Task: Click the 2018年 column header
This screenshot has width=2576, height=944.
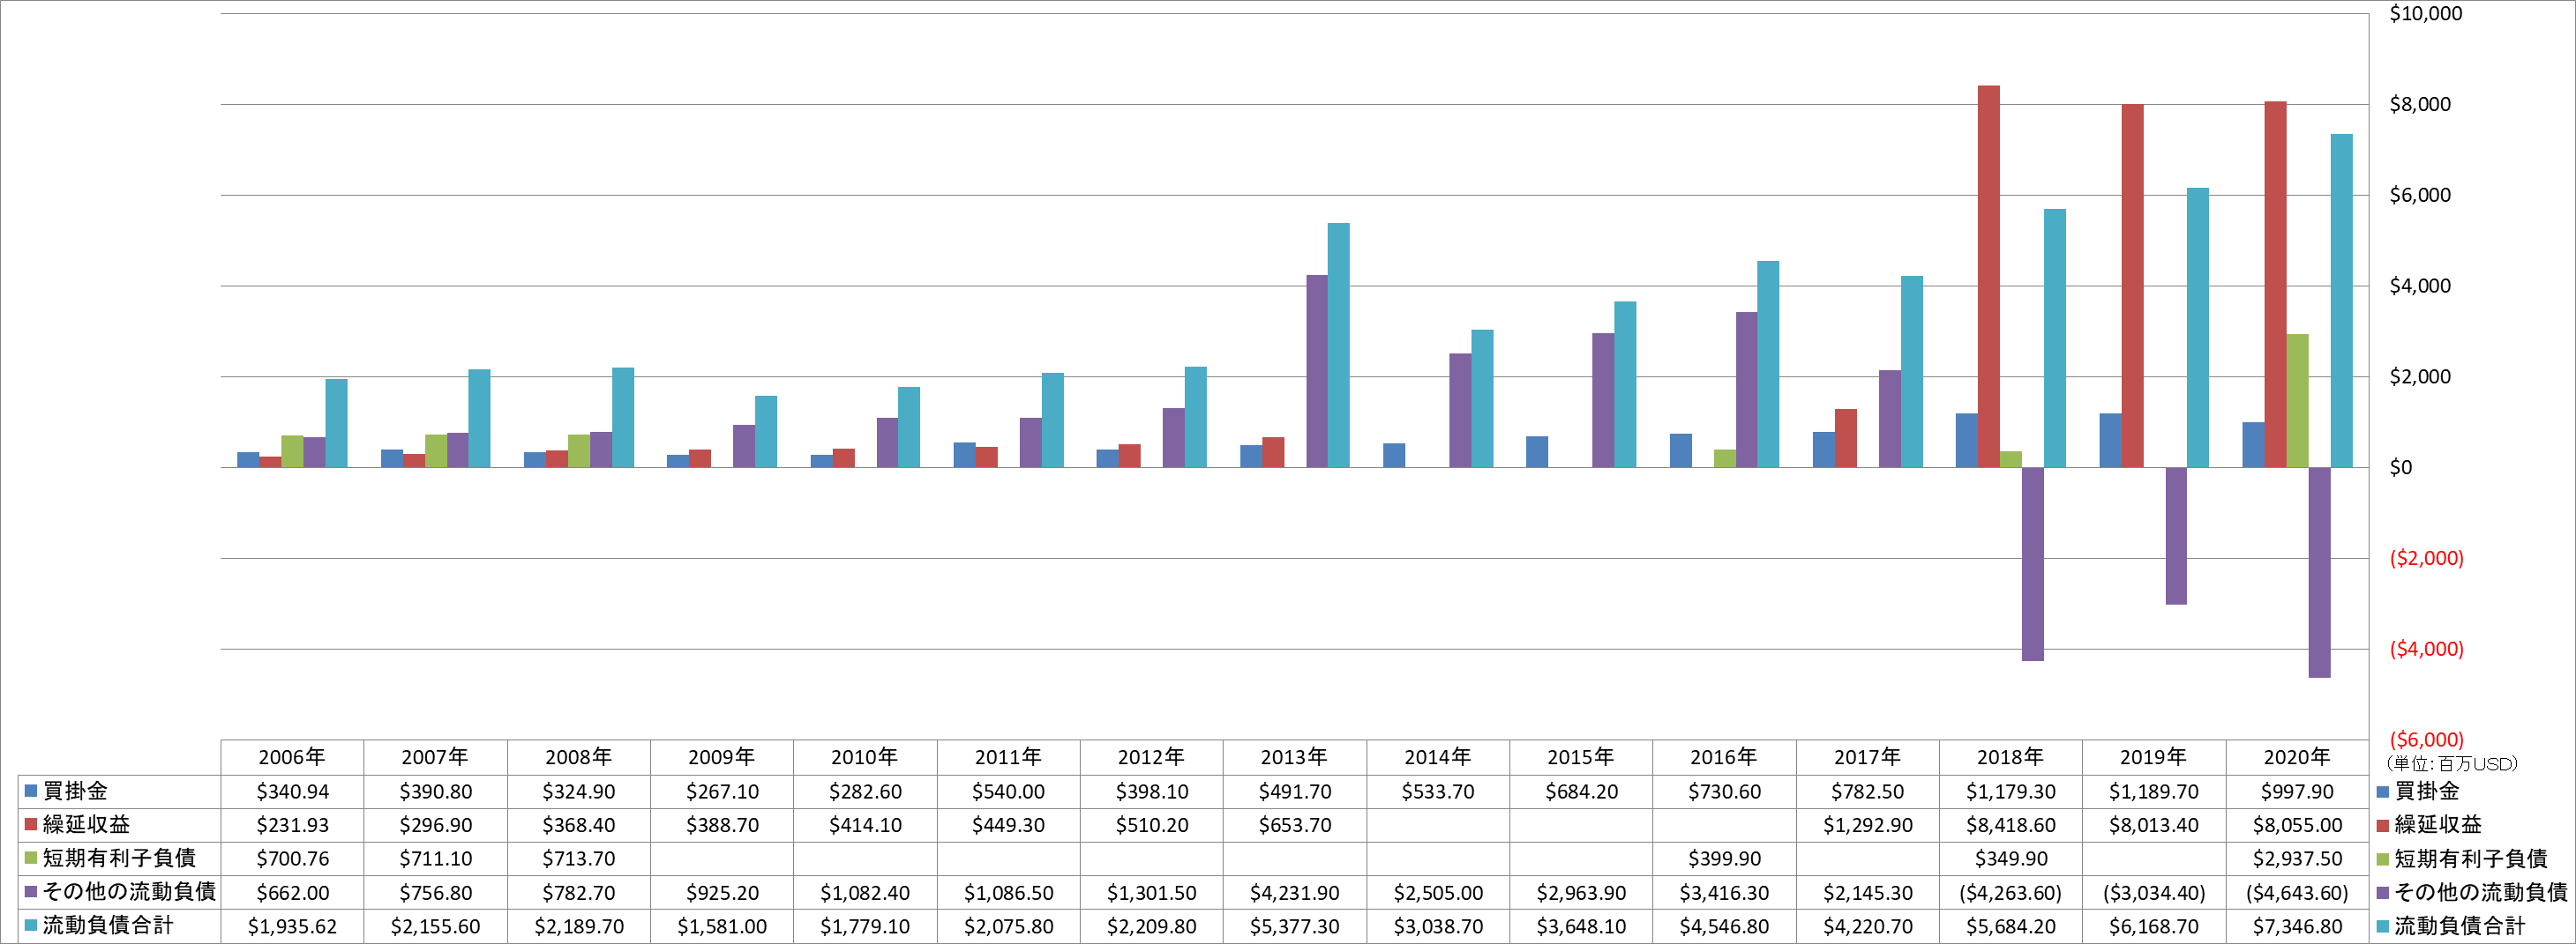Action: 2010,757
